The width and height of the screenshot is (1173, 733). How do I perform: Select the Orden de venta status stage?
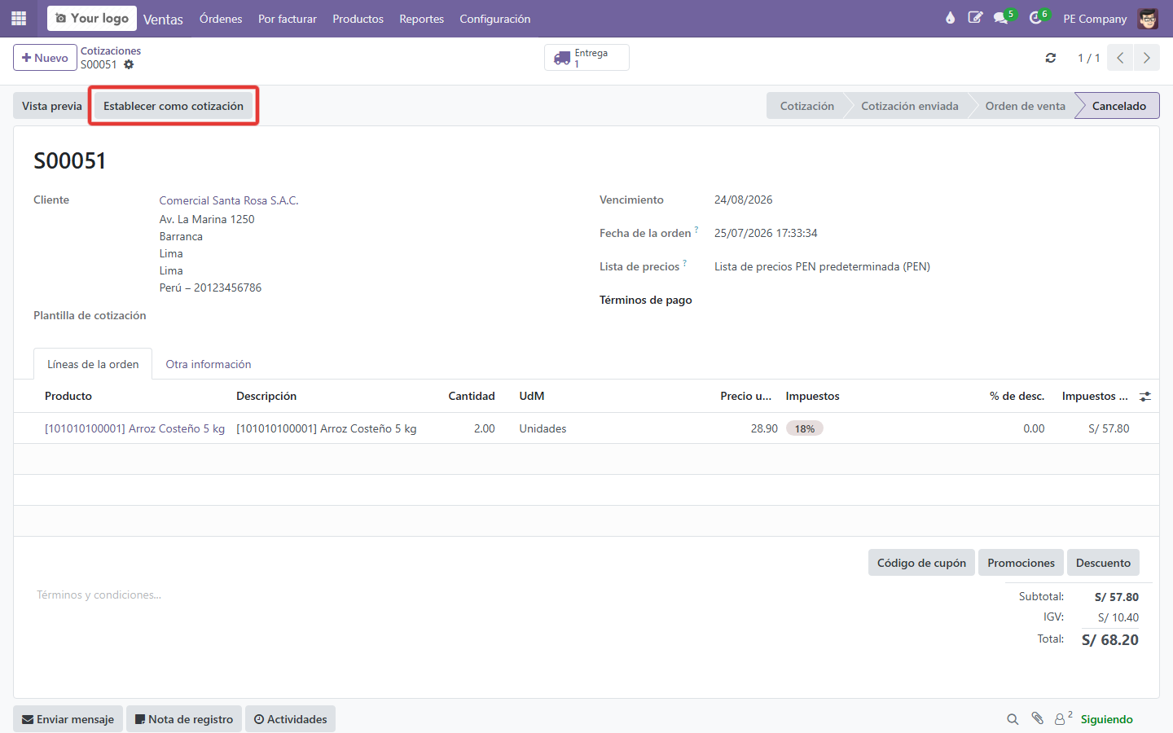[x=1025, y=106]
